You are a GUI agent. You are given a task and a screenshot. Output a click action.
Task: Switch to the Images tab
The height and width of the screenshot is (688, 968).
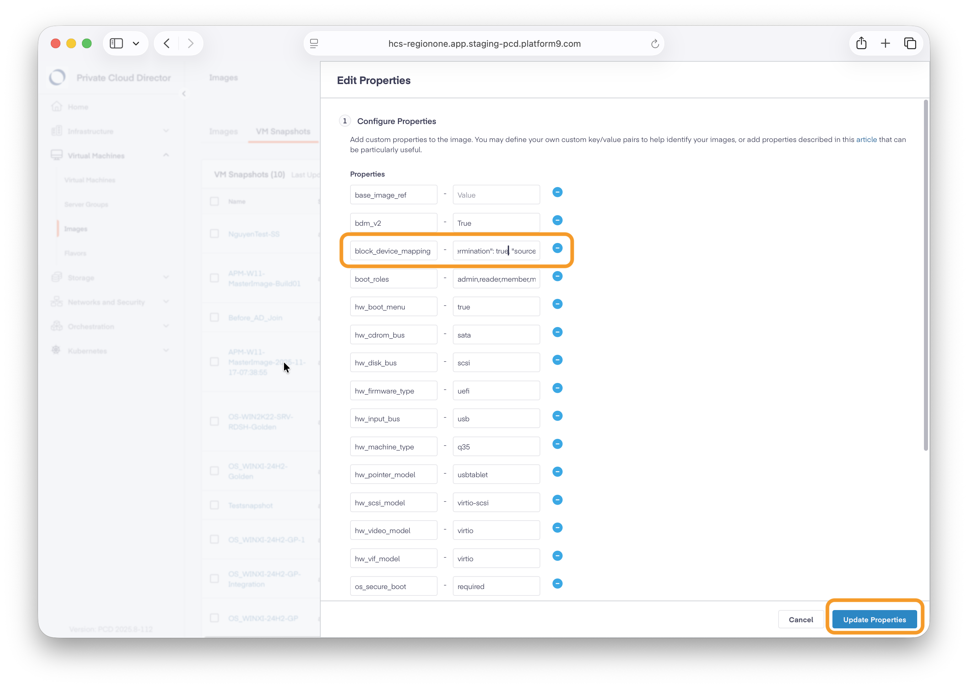click(x=223, y=132)
